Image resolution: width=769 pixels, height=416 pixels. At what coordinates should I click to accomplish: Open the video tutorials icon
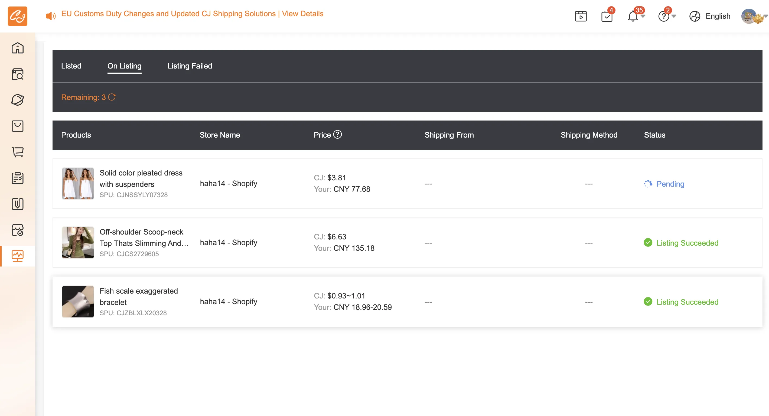581,16
